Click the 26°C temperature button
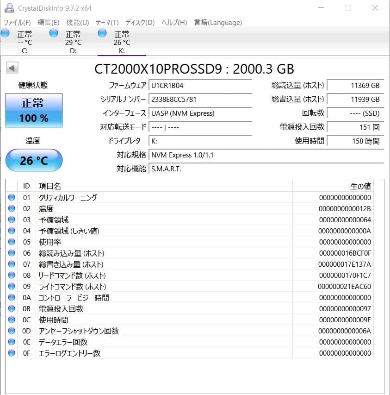The height and width of the screenshot is (395, 390). [33, 160]
